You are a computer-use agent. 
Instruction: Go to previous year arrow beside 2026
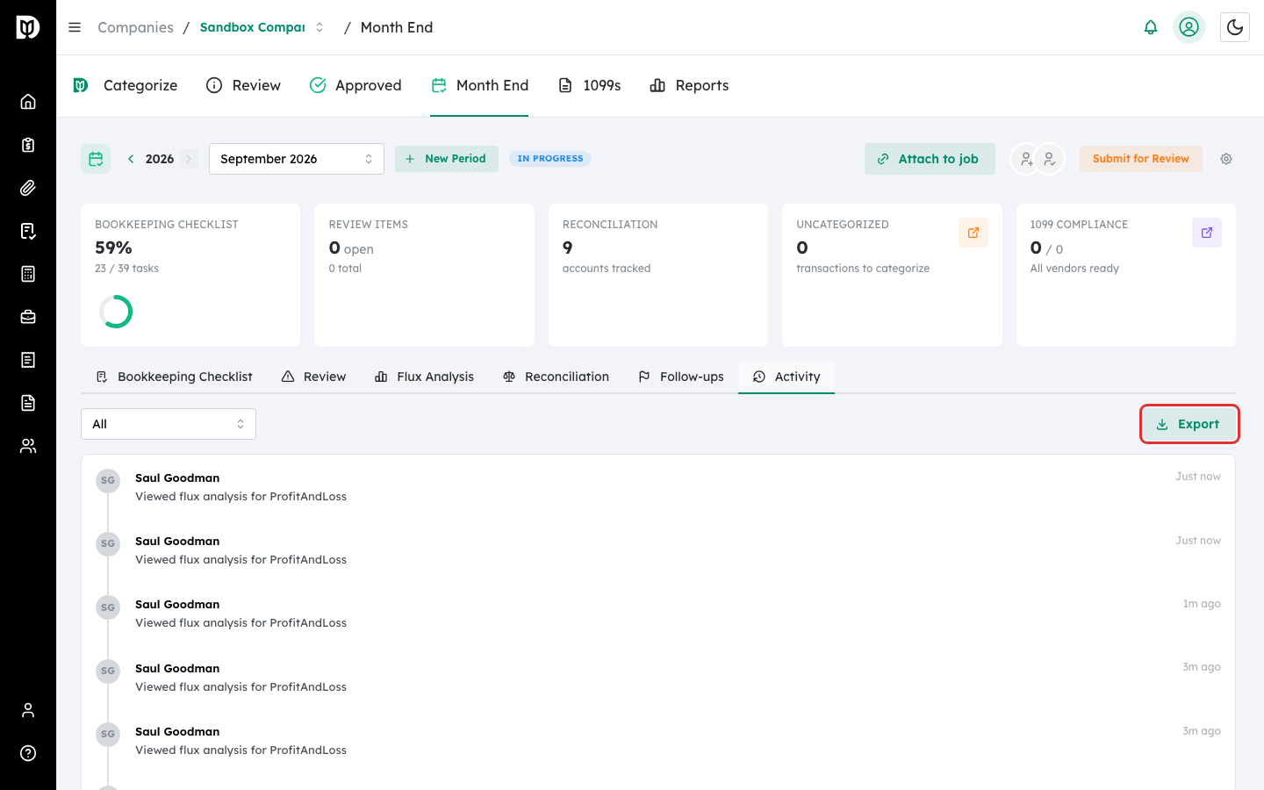131,159
